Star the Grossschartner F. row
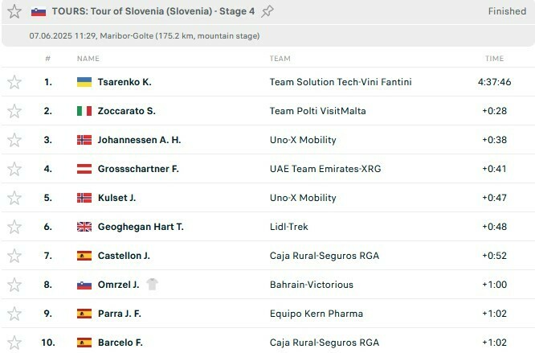The height and width of the screenshot is (353, 535). click(14, 169)
